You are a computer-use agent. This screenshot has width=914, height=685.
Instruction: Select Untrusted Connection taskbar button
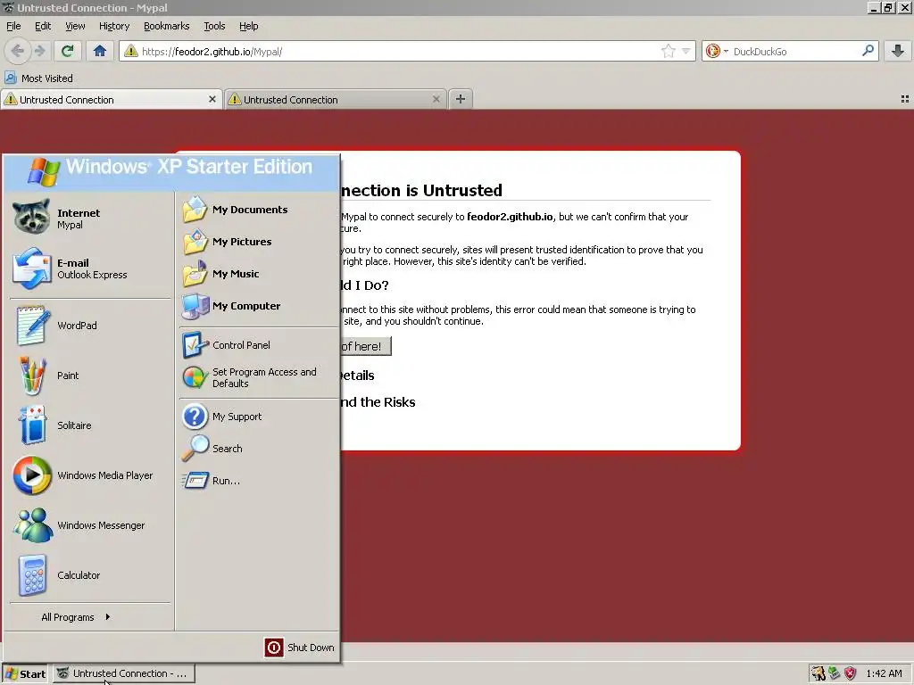pos(123,674)
